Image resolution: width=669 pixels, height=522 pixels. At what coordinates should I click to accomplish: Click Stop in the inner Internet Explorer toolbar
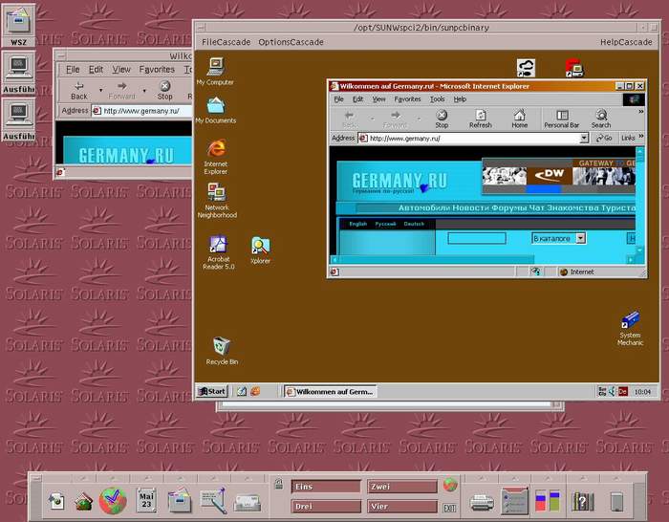point(442,119)
